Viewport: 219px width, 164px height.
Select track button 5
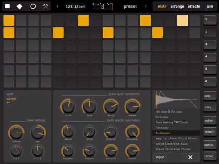[x=210, y=70]
